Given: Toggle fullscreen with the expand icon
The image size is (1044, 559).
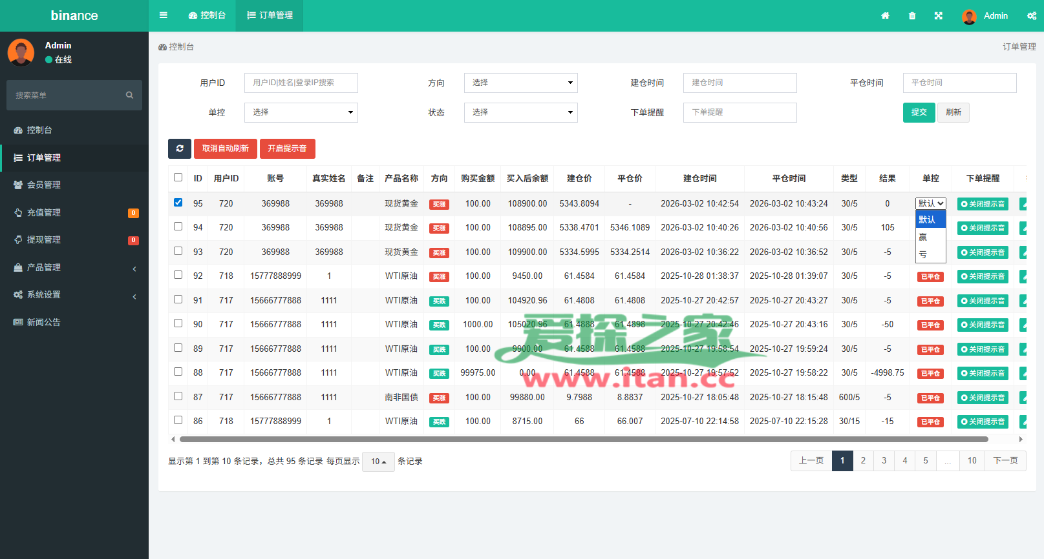Looking at the screenshot, I should pyautogui.click(x=939, y=16).
